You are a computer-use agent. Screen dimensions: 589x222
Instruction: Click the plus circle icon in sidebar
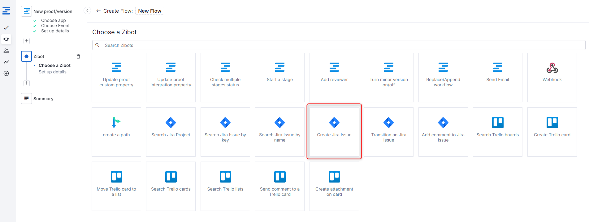click(x=6, y=73)
